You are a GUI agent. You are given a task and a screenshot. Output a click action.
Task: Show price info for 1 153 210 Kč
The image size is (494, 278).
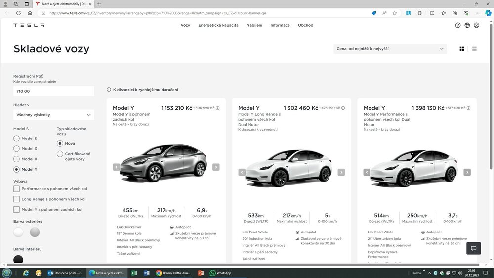point(218,108)
